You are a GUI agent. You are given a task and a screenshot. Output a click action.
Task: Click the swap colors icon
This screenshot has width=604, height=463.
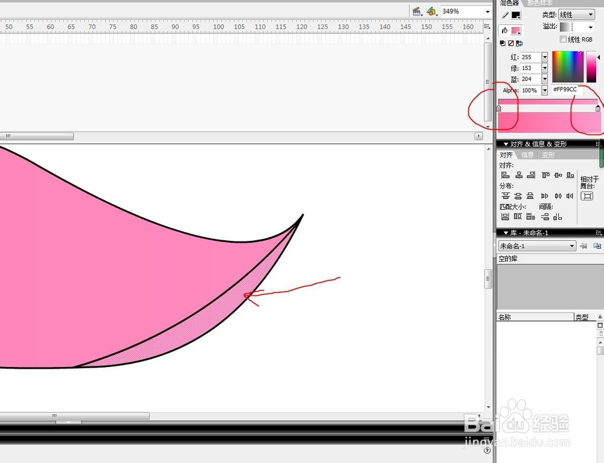519,43
